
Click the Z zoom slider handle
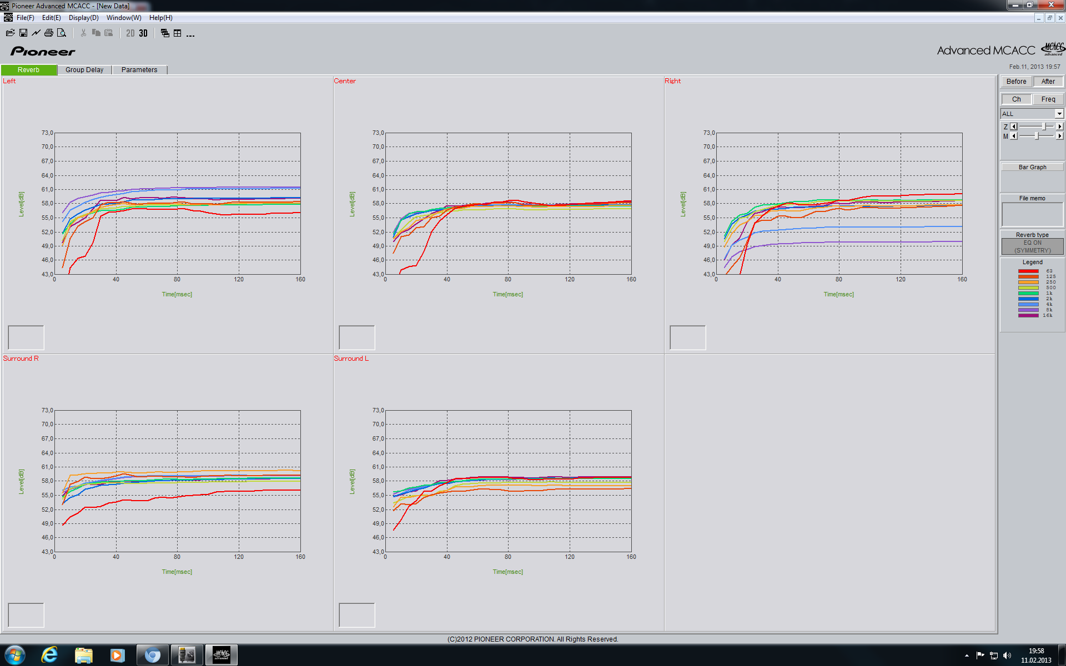(1044, 127)
